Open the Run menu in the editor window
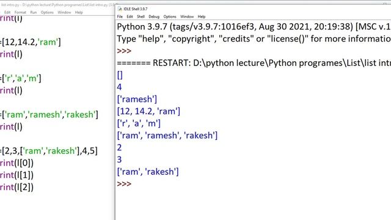Image resolution: width=391 pixels, height=220 pixels. pos(34,12)
